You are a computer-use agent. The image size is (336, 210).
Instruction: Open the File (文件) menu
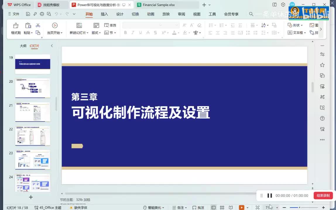click(x=14, y=14)
